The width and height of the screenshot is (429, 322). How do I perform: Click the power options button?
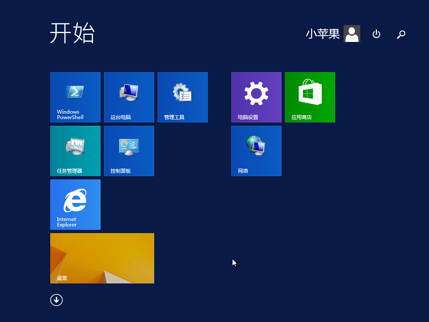(377, 34)
